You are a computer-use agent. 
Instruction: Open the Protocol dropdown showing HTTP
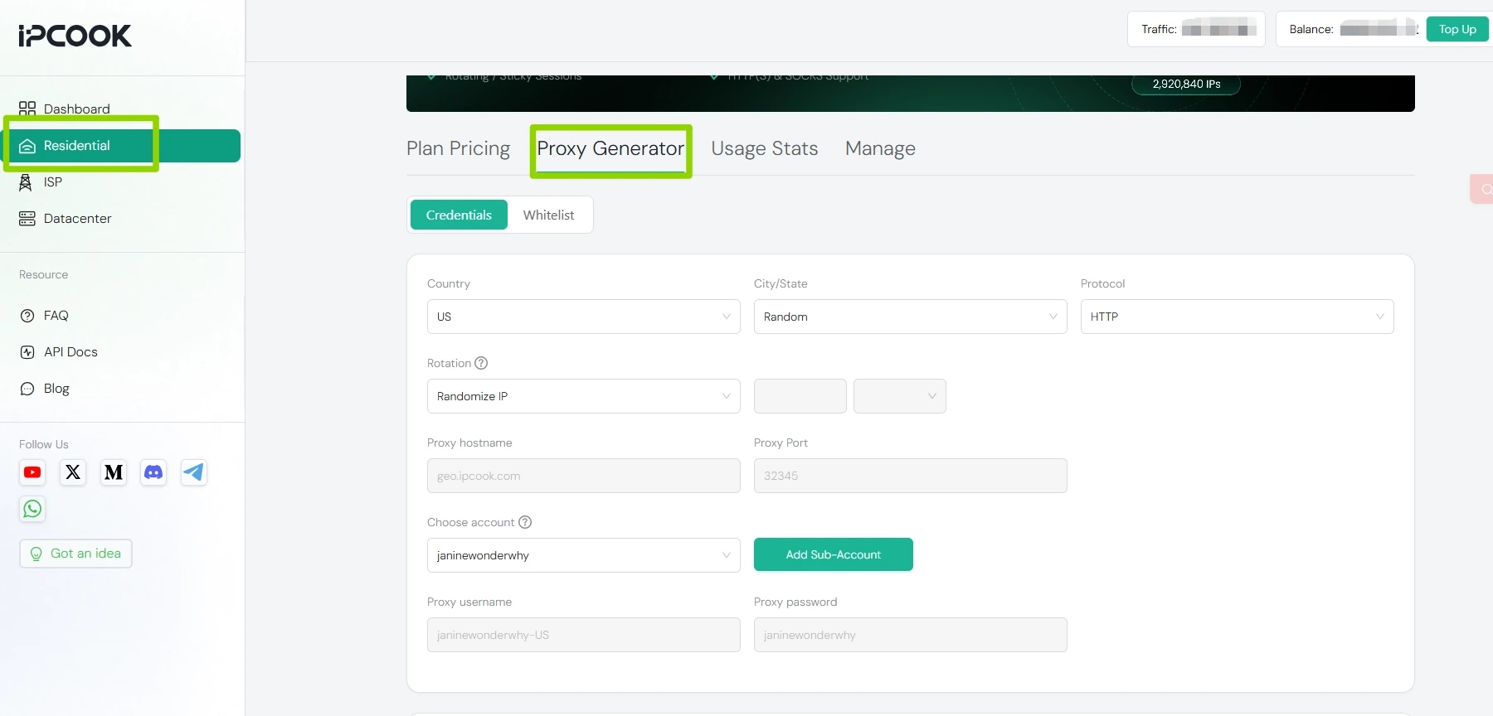[x=1238, y=317]
